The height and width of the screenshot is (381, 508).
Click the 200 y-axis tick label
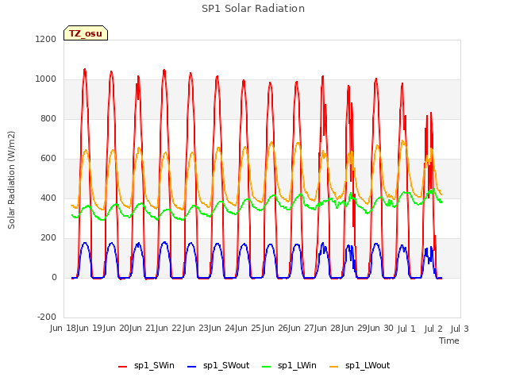point(48,238)
